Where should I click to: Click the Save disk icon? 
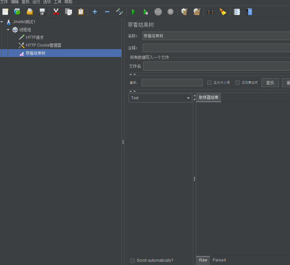click(x=42, y=12)
